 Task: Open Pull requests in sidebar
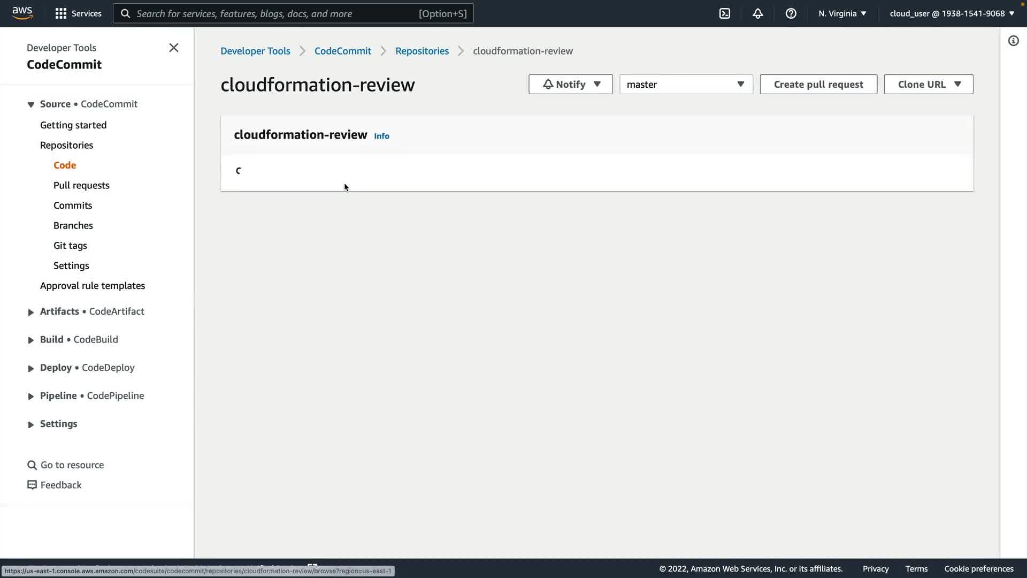(x=81, y=185)
